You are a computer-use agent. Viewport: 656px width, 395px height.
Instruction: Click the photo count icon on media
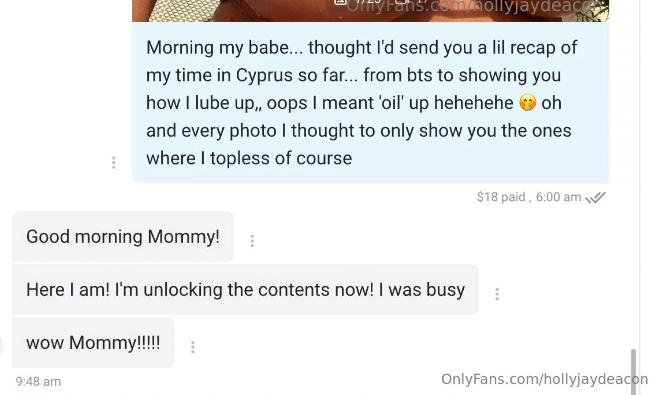tap(340, 2)
